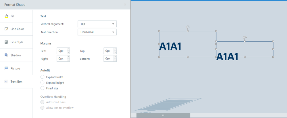Click the rotate handle of left text box
The width and height of the screenshot is (287, 118).
pos(188,28)
